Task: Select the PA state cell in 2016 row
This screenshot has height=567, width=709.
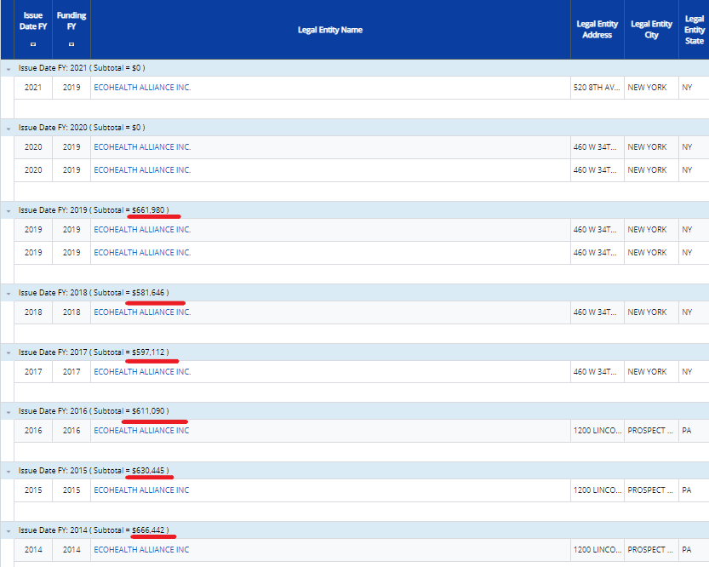Action: coord(694,431)
